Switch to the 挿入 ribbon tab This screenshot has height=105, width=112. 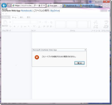tap(22, 17)
